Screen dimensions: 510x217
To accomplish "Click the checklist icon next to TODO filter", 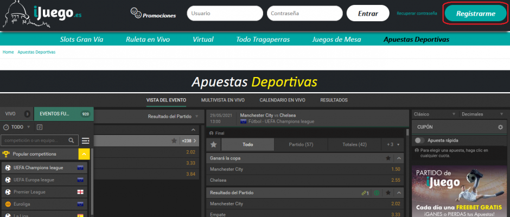I will click(x=40, y=127).
